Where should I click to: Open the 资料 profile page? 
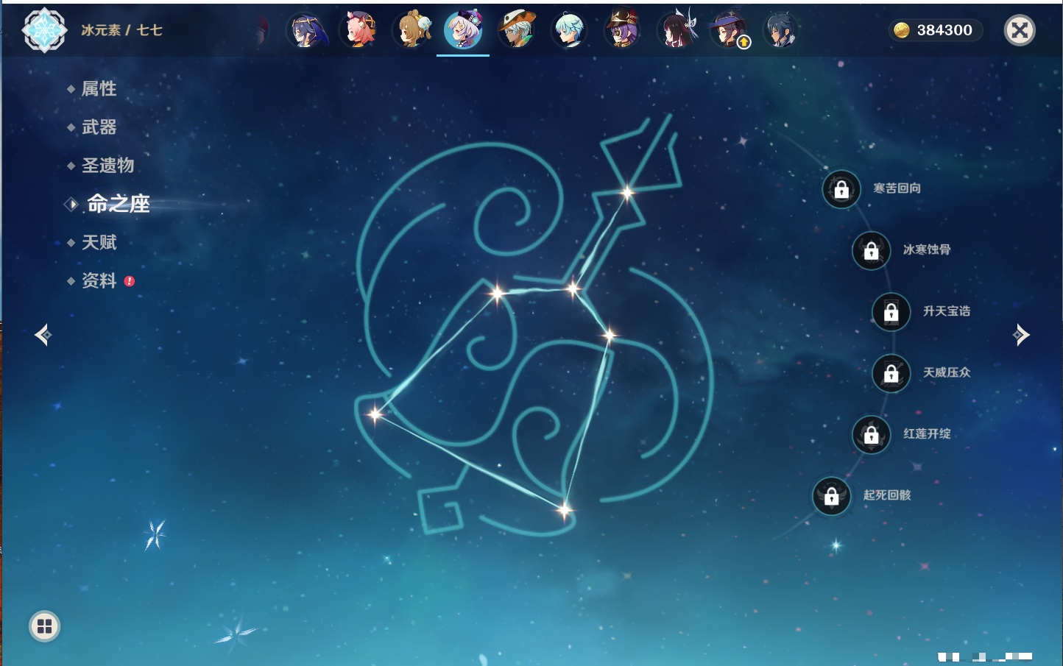[99, 280]
